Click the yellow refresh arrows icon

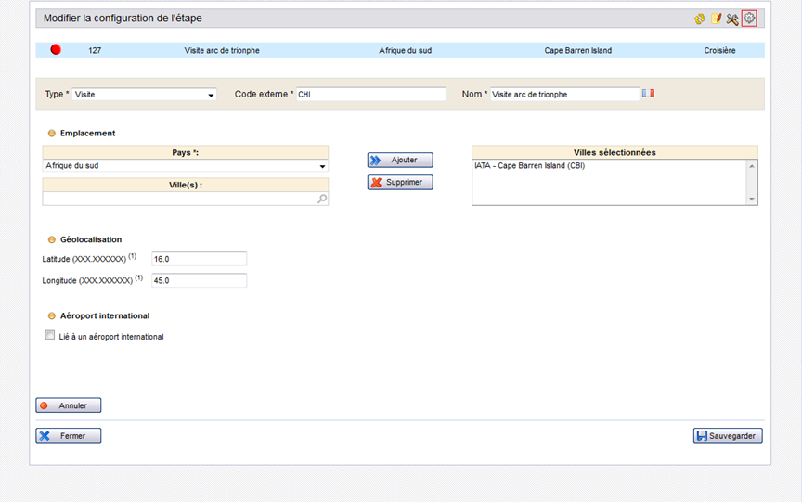[699, 19]
